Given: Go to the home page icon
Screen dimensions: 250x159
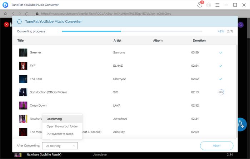Looking at the screenshot, I should [x=6, y=14].
